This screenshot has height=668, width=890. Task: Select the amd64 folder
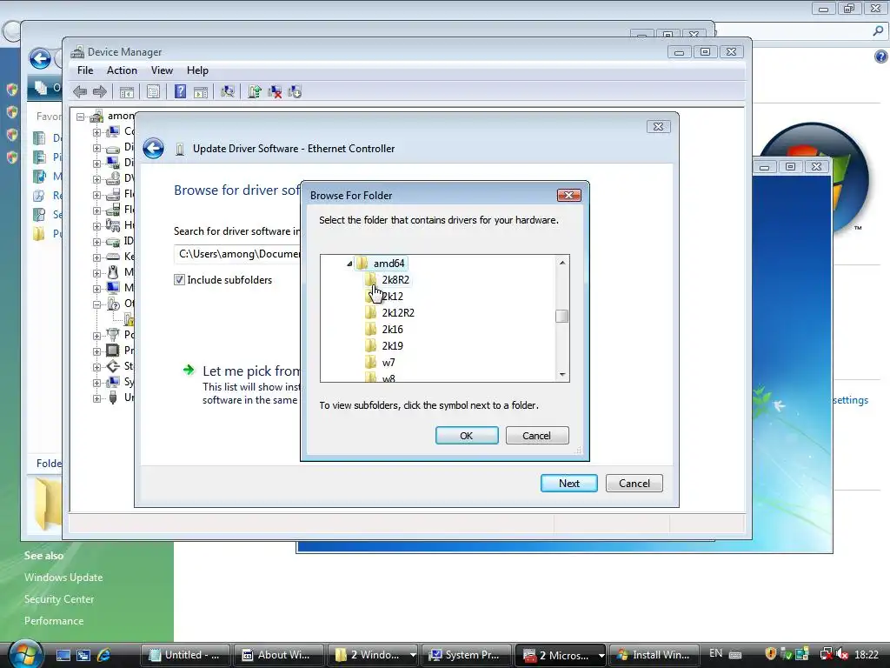[389, 263]
